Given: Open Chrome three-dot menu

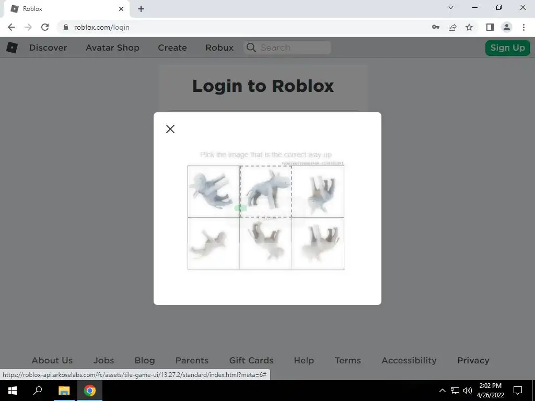Looking at the screenshot, I should pos(524,27).
